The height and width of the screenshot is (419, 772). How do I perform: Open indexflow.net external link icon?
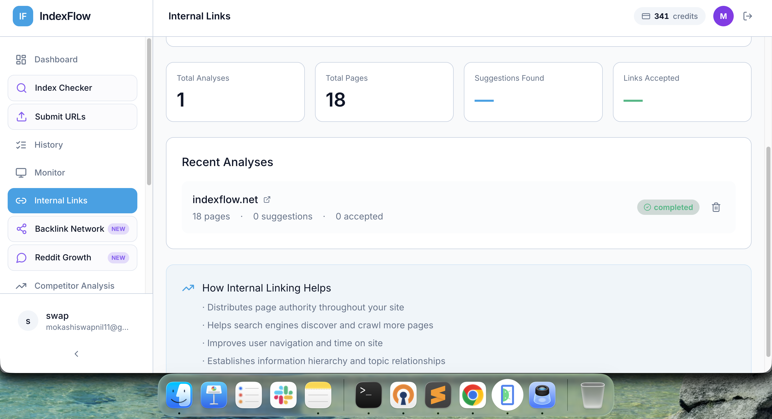pos(267,200)
